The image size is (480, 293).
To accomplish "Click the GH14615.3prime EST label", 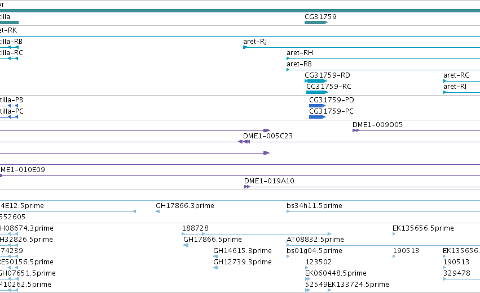I will click(x=243, y=251).
